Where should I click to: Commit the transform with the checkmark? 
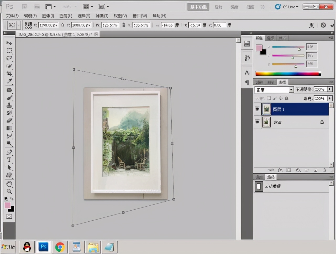[x=332, y=25]
